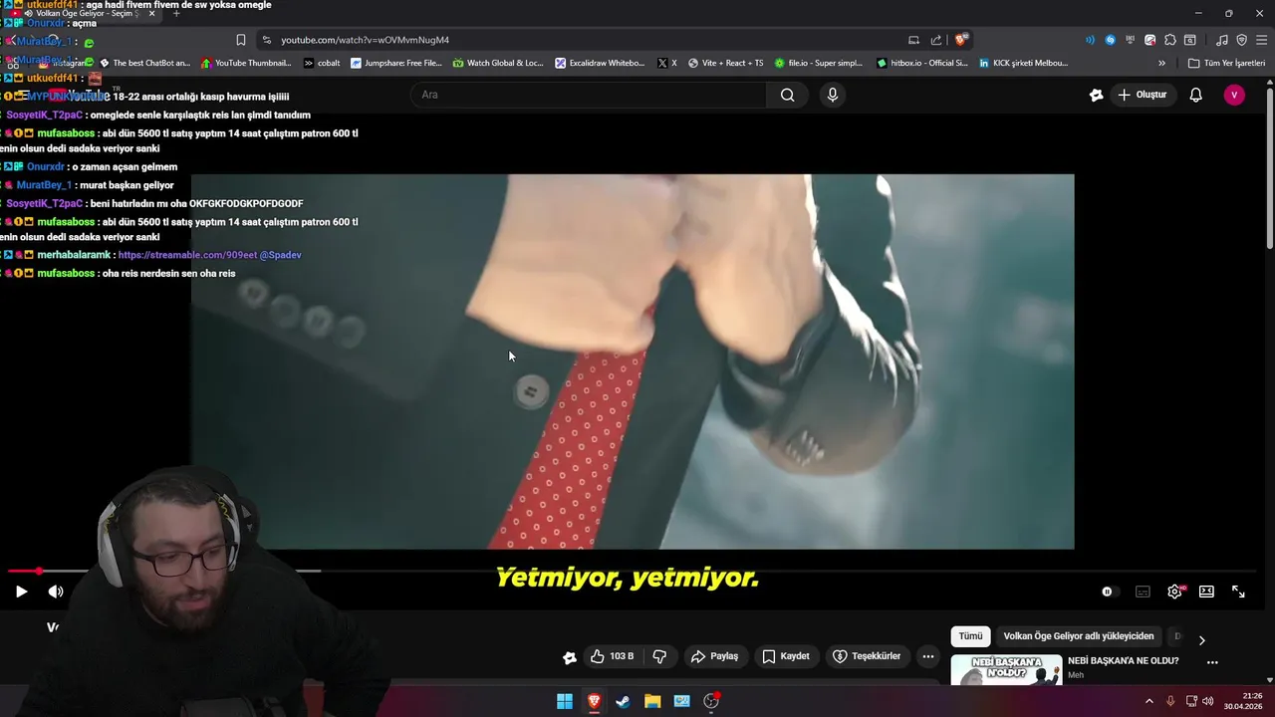Viewport: 1275px width, 717px height.
Task: Click the Paylaş share button
Action: 714,656
